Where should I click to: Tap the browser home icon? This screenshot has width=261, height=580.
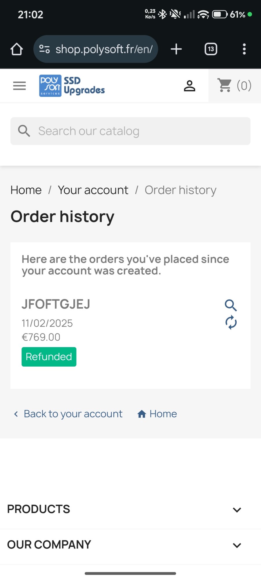[x=17, y=49]
